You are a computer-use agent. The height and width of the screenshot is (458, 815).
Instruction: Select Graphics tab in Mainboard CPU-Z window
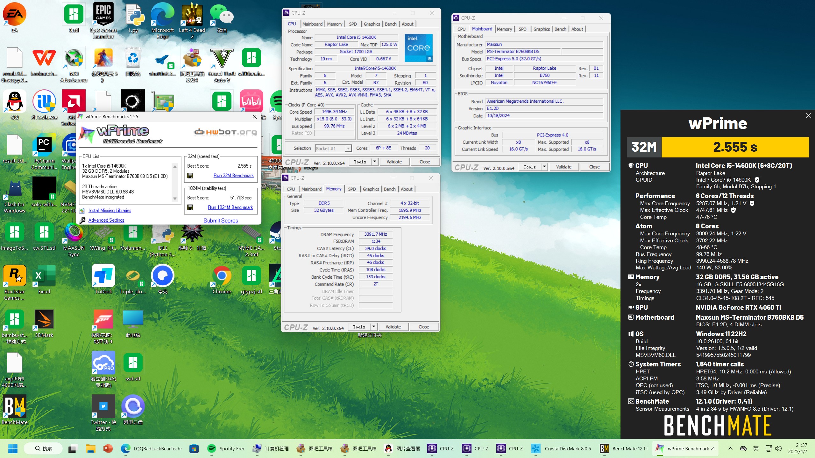(x=542, y=29)
